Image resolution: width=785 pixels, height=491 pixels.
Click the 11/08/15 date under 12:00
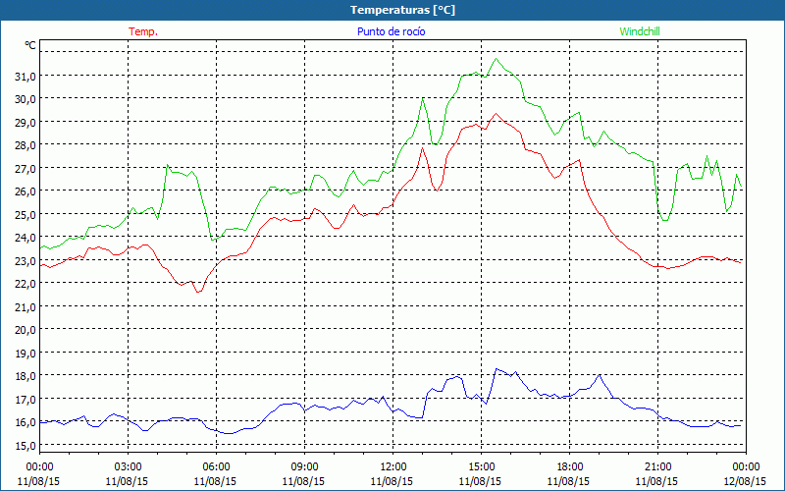pyautogui.click(x=392, y=481)
